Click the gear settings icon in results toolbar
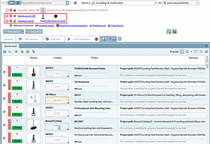 click(x=16, y=52)
